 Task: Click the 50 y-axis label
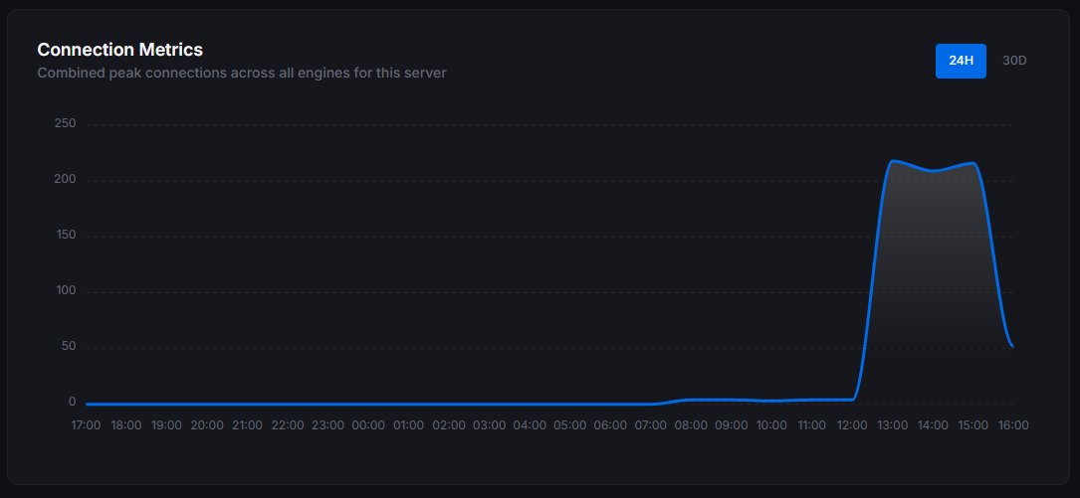point(68,347)
